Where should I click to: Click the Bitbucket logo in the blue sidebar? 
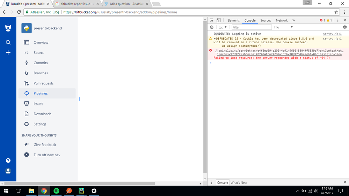tap(8, 28)
